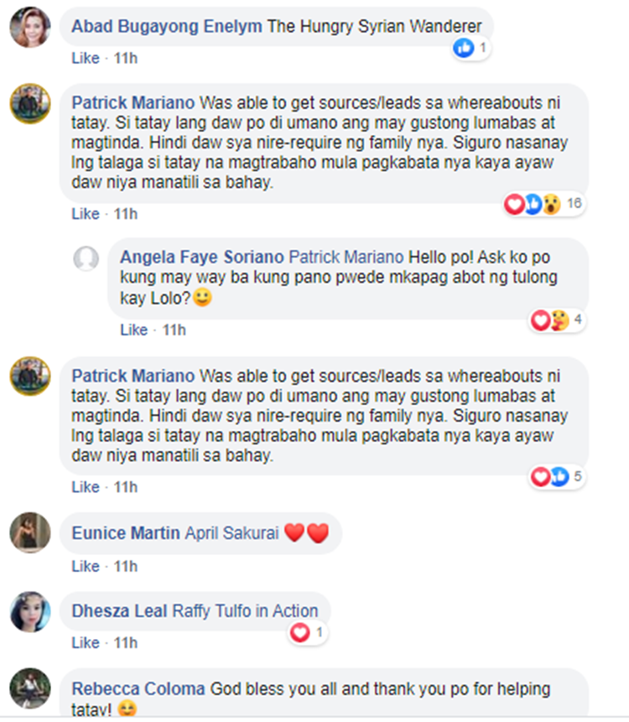Like Patrick Mariano's first comment
Image resolution: width=629 pixels, height=722 pixels.
86,214
